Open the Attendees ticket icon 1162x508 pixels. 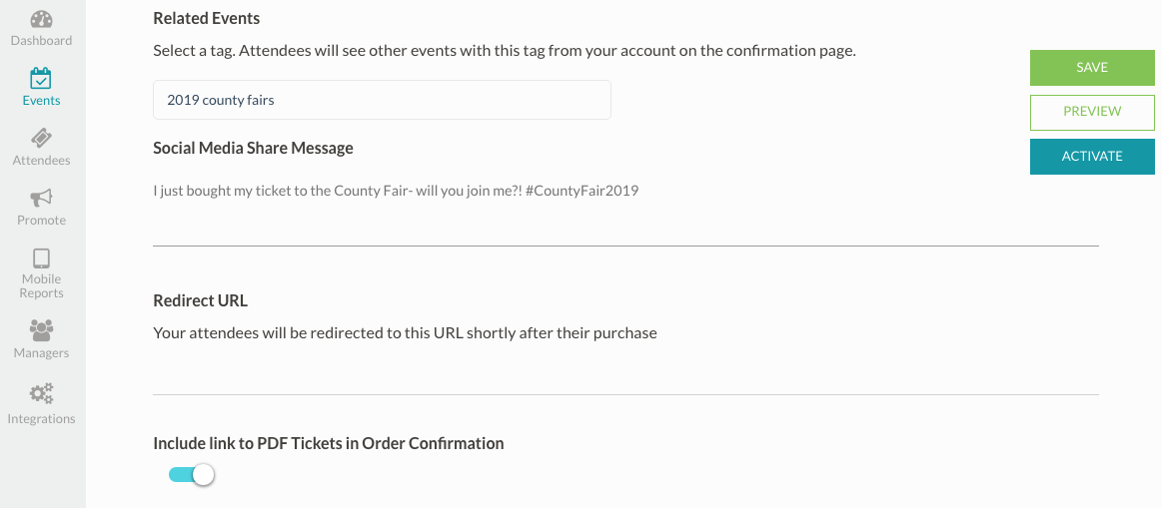[41, 138]
